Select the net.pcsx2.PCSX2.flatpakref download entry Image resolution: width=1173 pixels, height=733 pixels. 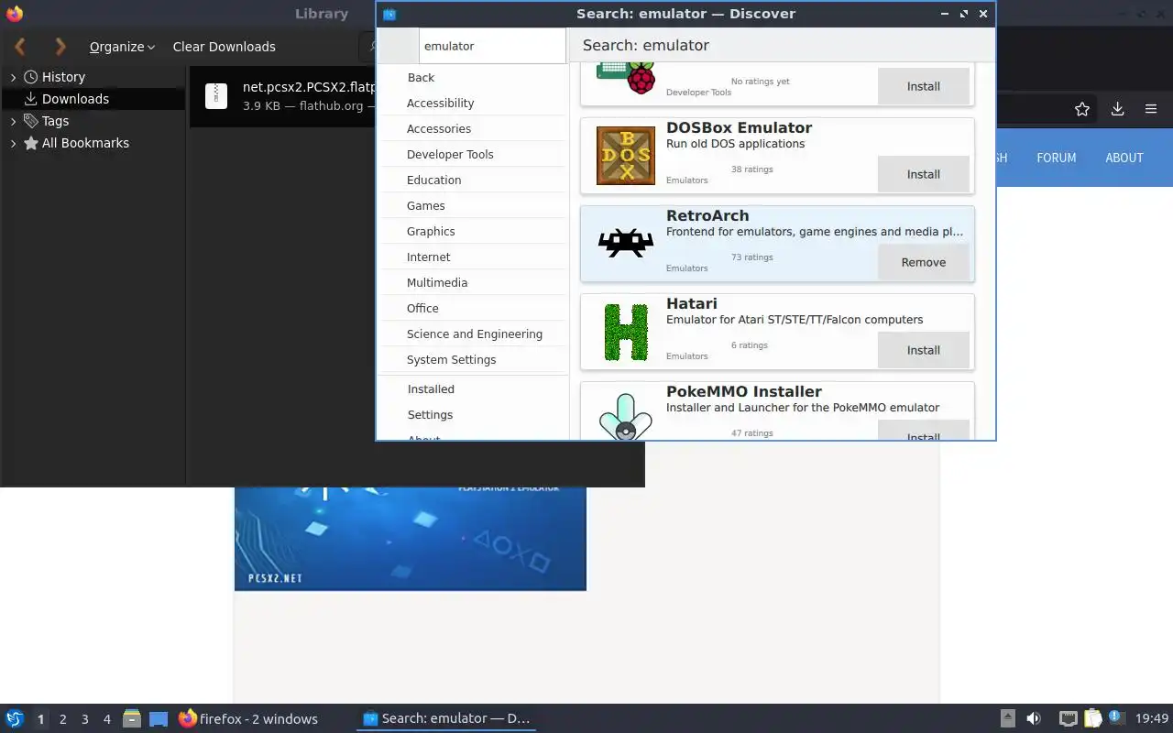point(284,96)
